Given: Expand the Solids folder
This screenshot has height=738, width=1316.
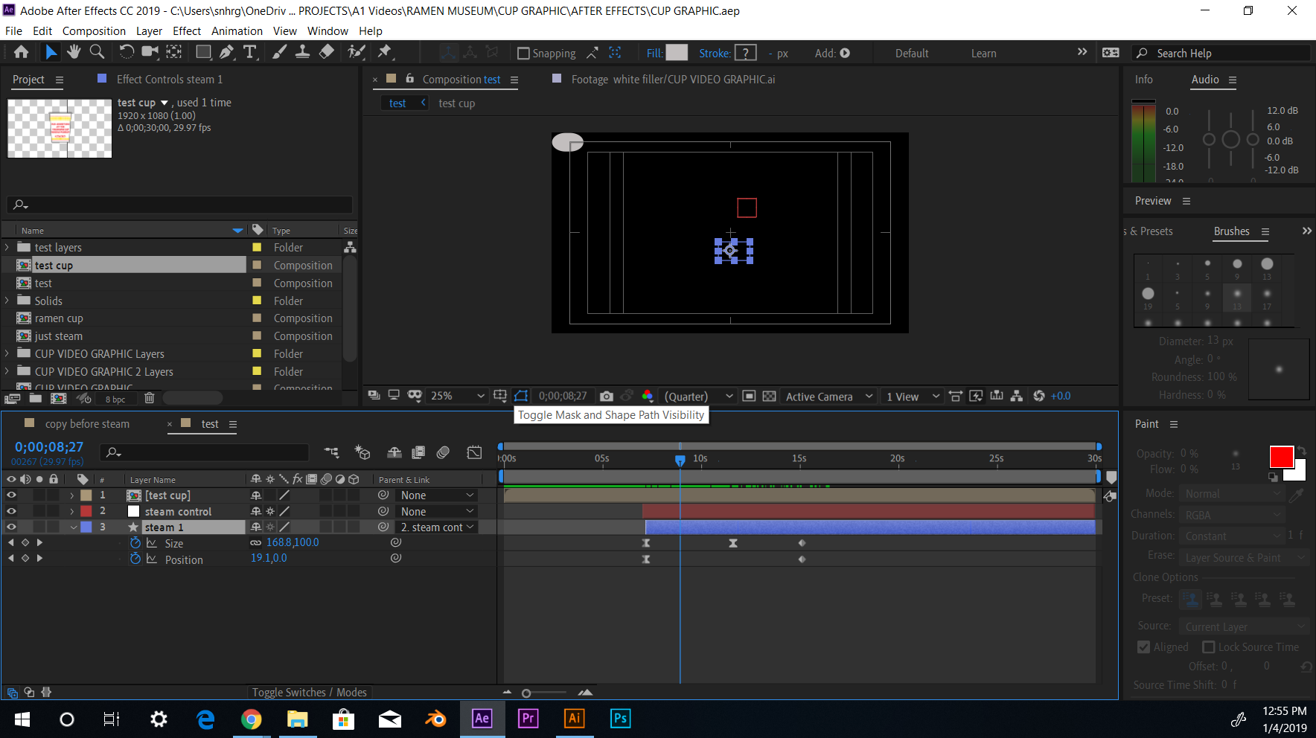Looking at the screenshot, I should (x=7, y=301).
